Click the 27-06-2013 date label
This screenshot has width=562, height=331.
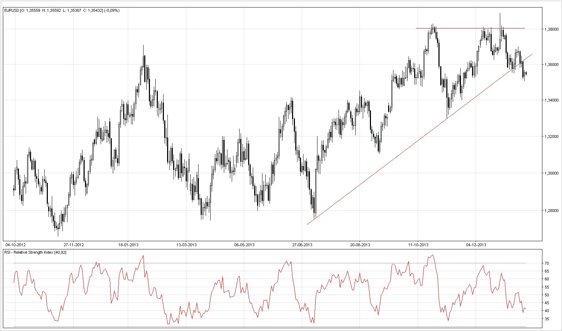point(302,245)
